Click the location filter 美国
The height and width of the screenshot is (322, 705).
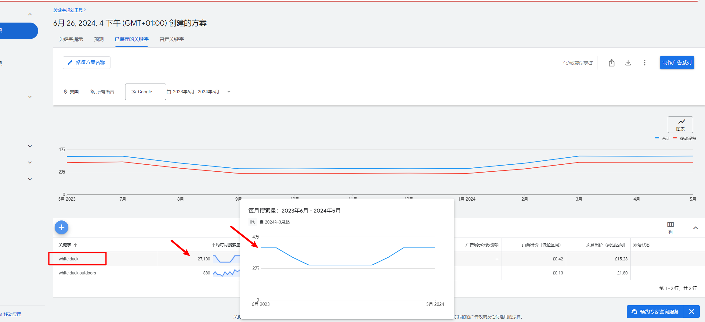(71, 92)
